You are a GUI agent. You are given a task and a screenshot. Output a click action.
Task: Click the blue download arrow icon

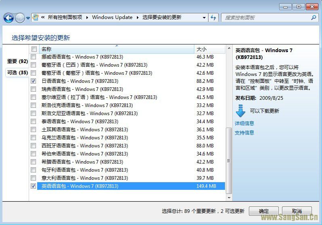click(240, 111)
